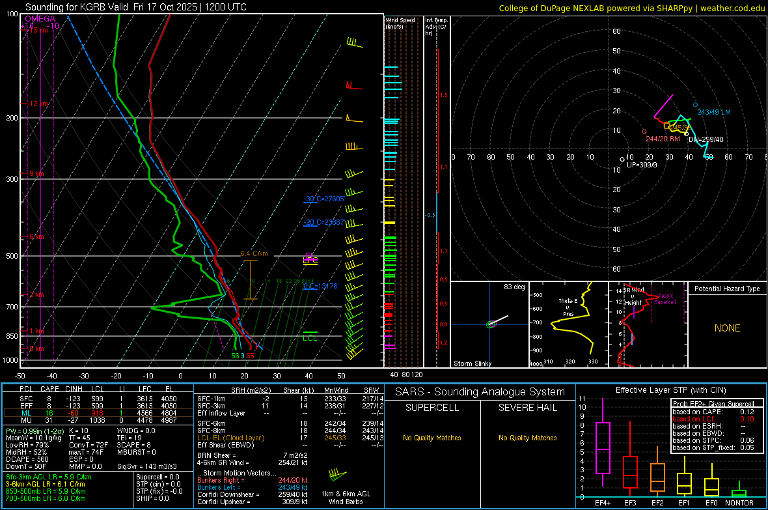Screen dimensions: 768x510
Task: Click the 0 C=13176' freezing level label
Action: [321, 286]
